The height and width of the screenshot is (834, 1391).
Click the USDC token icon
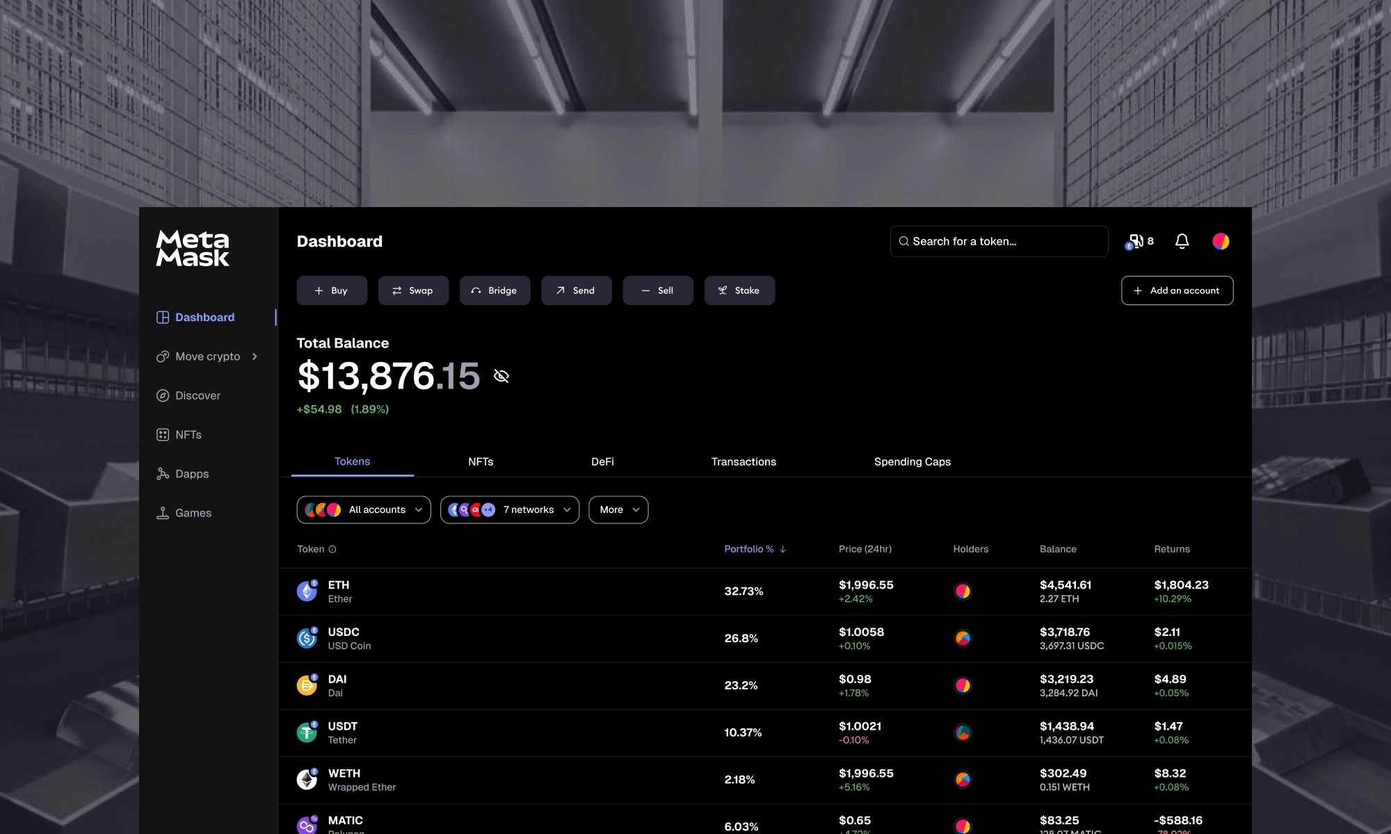pos(307,638)
